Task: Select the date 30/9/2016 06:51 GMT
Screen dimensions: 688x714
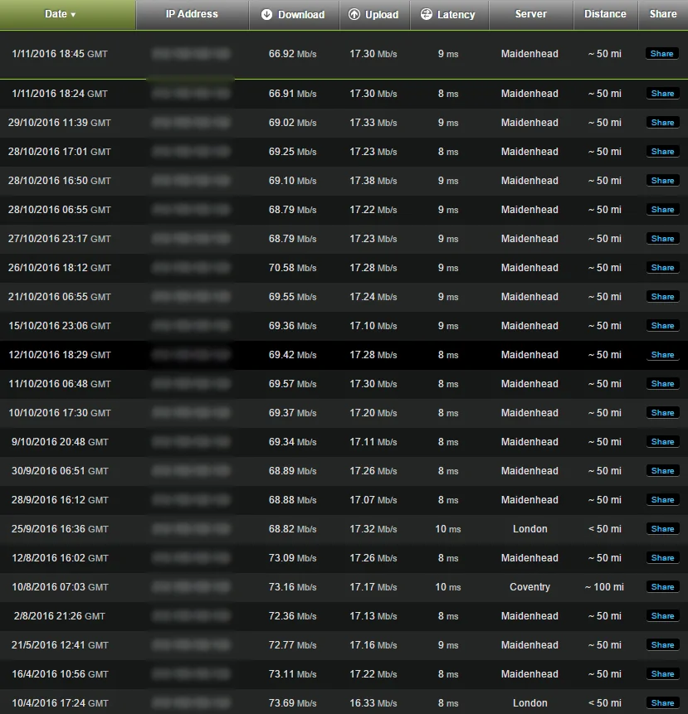Action: pyautogui.click(x=60, y=471)
